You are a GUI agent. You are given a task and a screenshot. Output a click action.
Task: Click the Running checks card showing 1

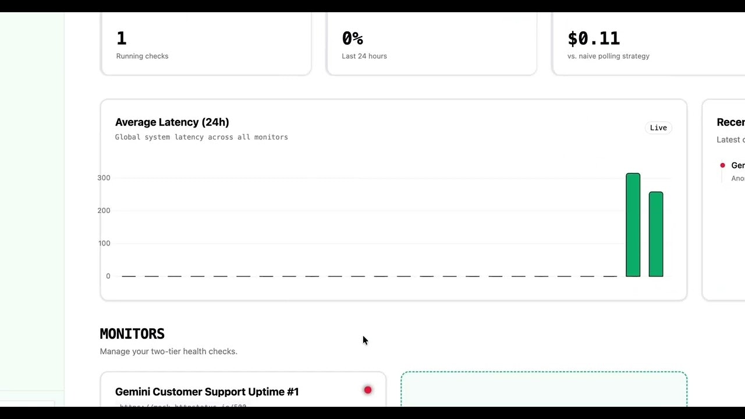point(206,44)
